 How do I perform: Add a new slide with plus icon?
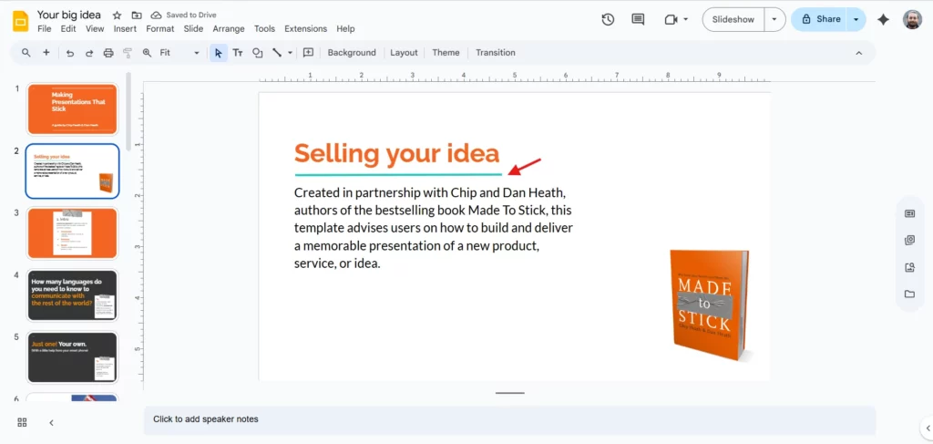pyautogui.click(x=46, y=52)
